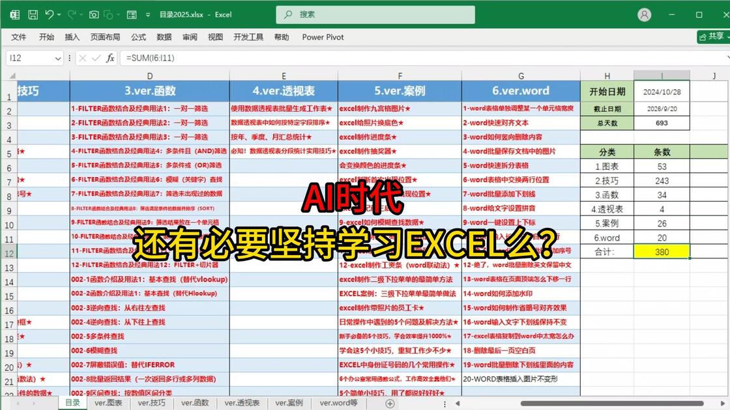
Task: Click the Save icon in title bar
Action: point(33,14)
